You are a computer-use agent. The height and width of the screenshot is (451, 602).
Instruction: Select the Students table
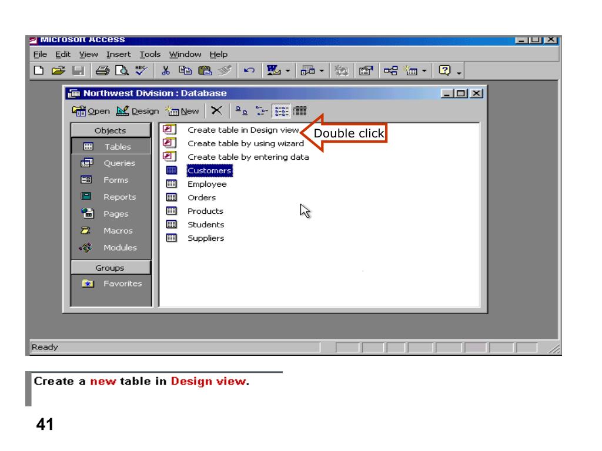pos(206,224)
